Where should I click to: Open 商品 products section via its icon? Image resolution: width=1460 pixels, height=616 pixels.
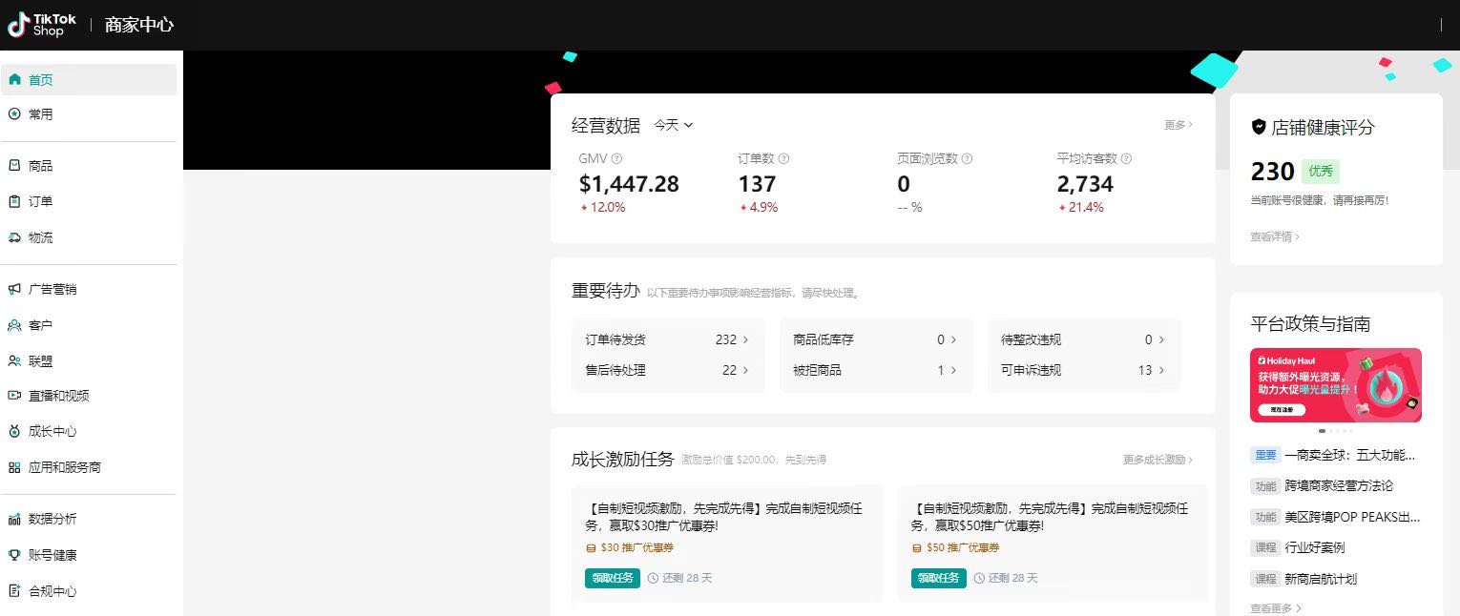15,165
